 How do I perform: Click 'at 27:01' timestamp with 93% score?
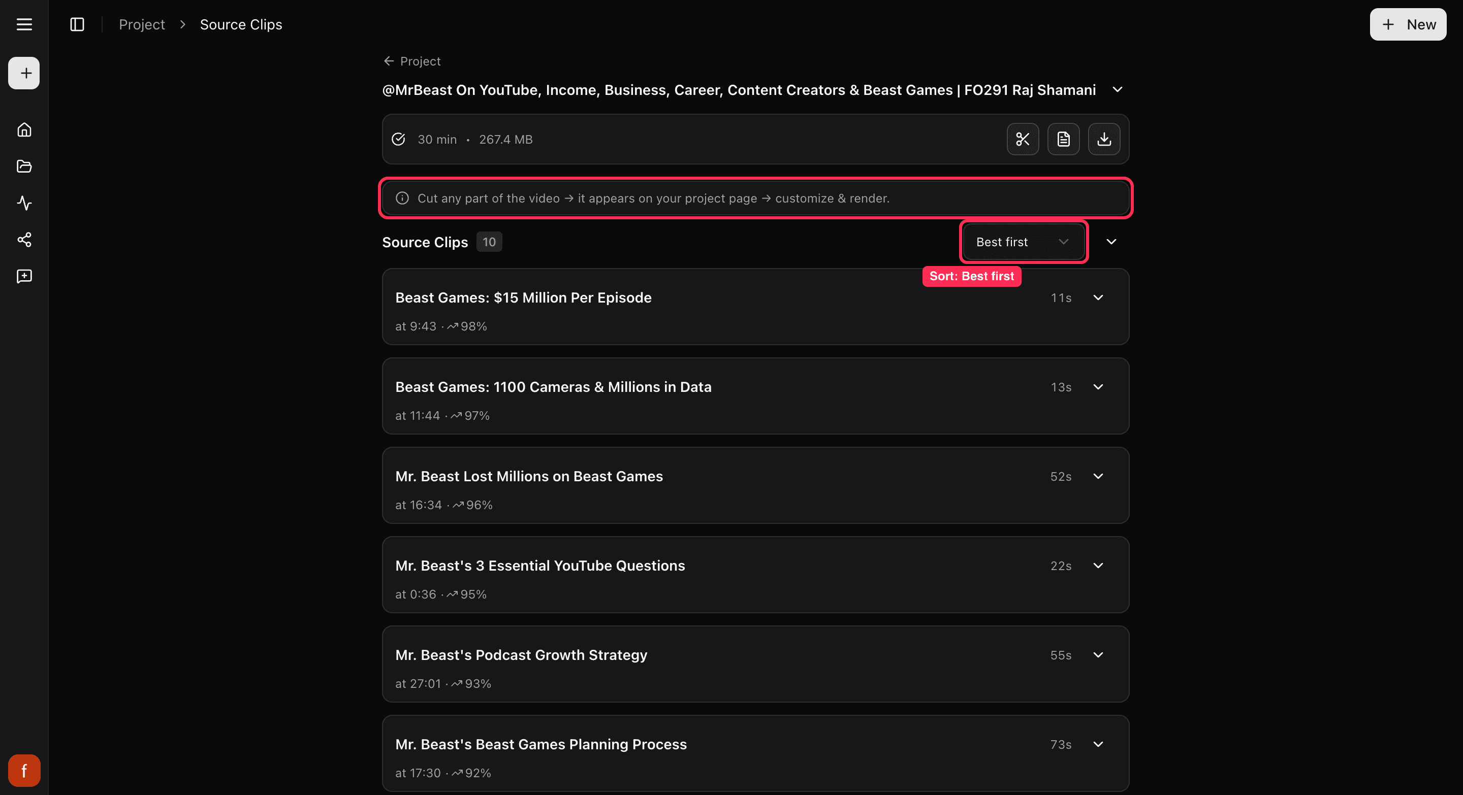pos(443,684)
